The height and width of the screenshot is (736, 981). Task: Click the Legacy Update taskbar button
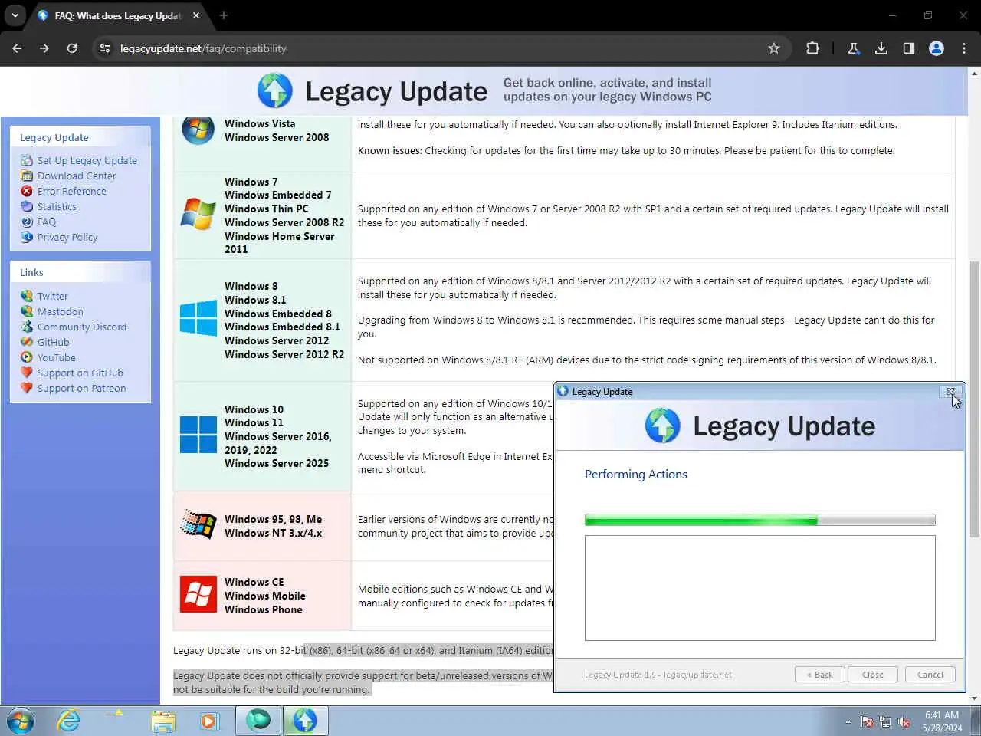point(305,721)
